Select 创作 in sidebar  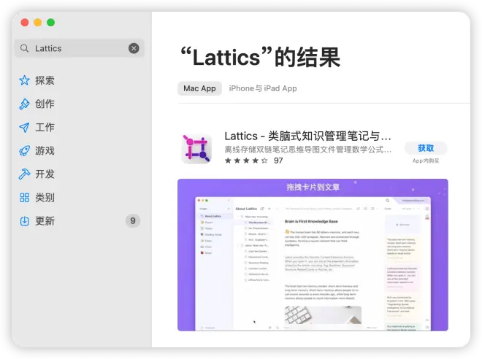(45, 104)
